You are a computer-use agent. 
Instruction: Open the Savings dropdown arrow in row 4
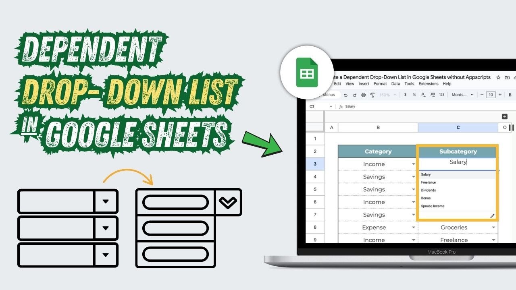click(414, 177)
